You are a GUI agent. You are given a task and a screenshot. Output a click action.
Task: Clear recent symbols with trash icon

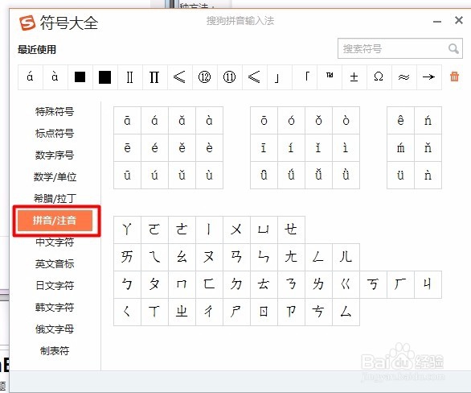pyautogui.click(x=454, y=77)
